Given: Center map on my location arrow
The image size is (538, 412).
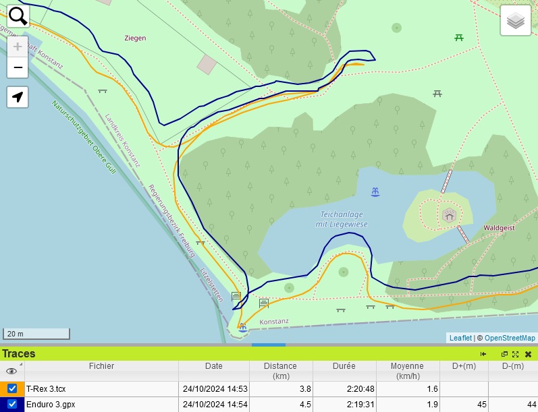Looking at the screenshot, I should pos(18,97).
